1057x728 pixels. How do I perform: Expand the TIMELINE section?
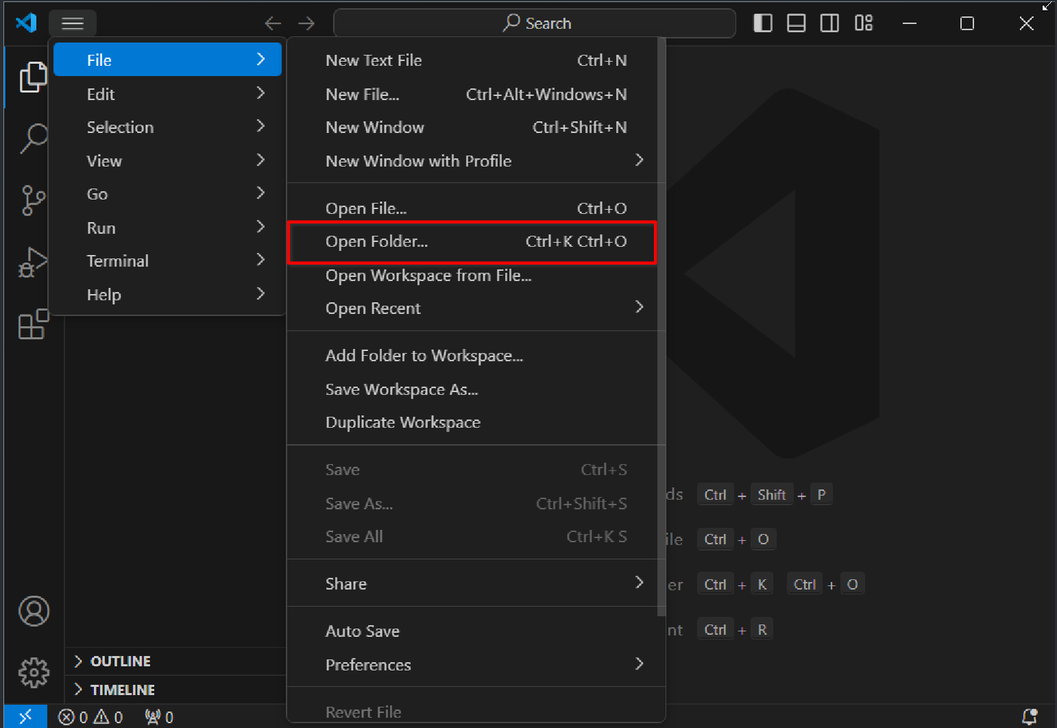coord(123,690)
